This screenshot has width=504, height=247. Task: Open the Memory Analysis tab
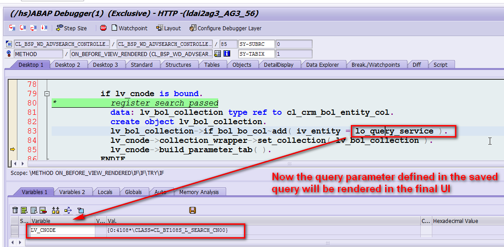pos(199,192)
